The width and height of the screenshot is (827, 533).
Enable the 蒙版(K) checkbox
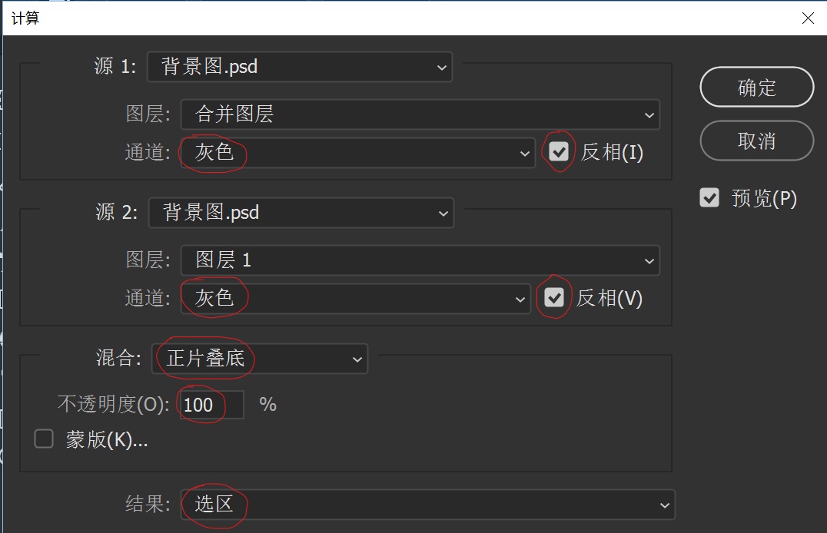[44, 439]
